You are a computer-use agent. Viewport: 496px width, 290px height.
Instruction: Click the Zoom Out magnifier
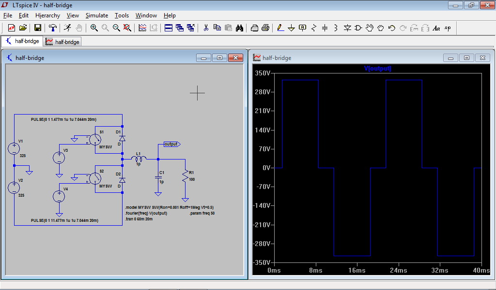116,28
